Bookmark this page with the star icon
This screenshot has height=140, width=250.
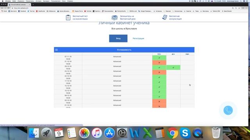point(239,8)
